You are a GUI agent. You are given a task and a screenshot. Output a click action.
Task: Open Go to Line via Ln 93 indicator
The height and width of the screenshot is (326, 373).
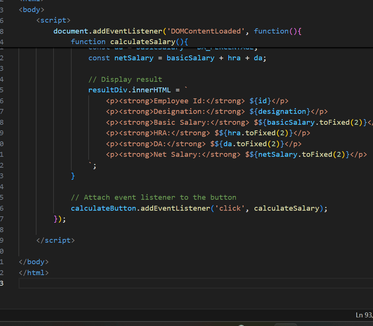click(364, 315)
